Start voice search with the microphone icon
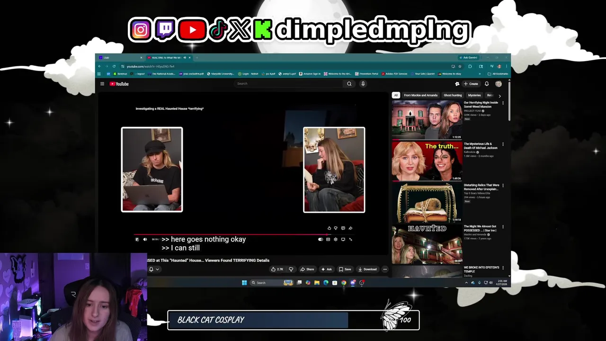Screen dimensions: 606x341 click(x=363, y=84)
